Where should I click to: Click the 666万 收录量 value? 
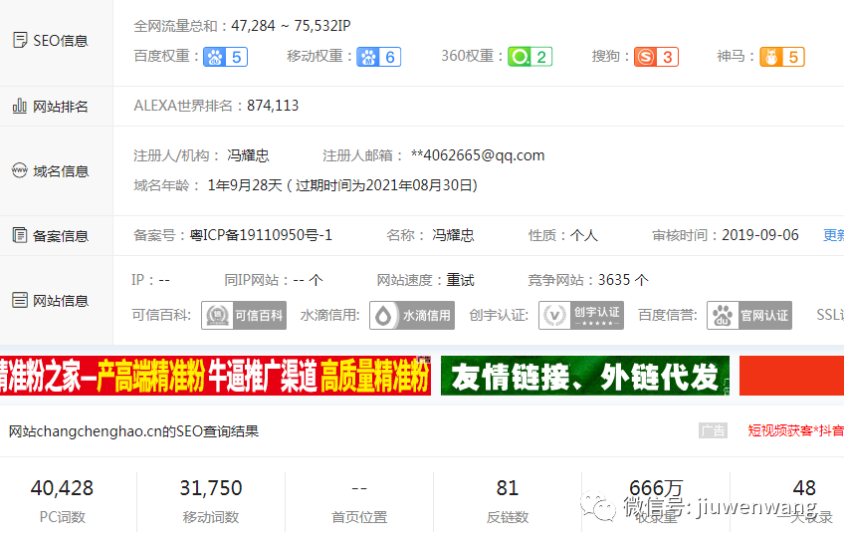[656, 488]
